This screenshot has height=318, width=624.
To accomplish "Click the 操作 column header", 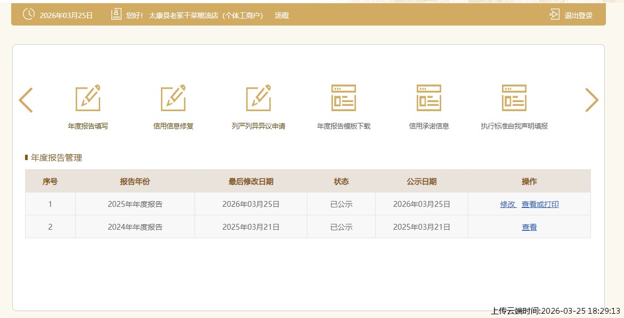I will [529, 181].
